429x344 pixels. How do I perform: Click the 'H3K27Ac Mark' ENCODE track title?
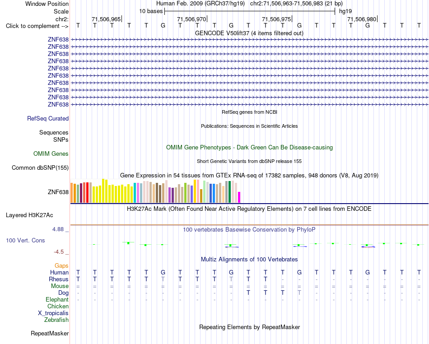tap(249, 209)
